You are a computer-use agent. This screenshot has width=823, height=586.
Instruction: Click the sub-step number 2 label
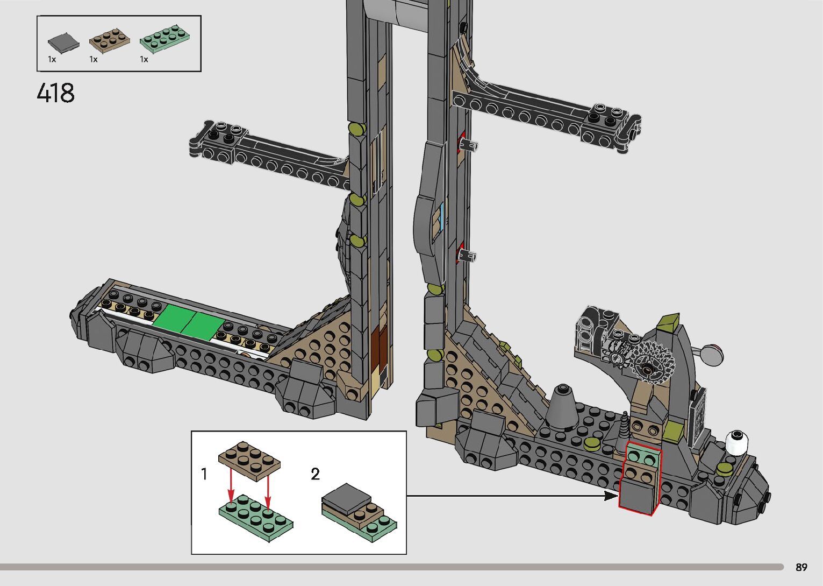click(x=315, y=474)
